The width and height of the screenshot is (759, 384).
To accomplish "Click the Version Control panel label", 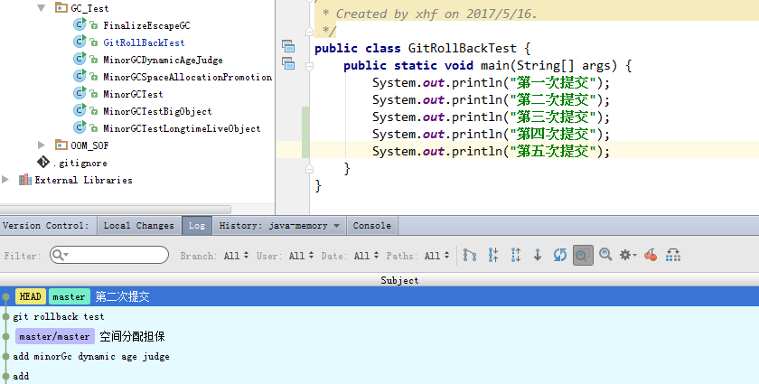I will [45, 226].
